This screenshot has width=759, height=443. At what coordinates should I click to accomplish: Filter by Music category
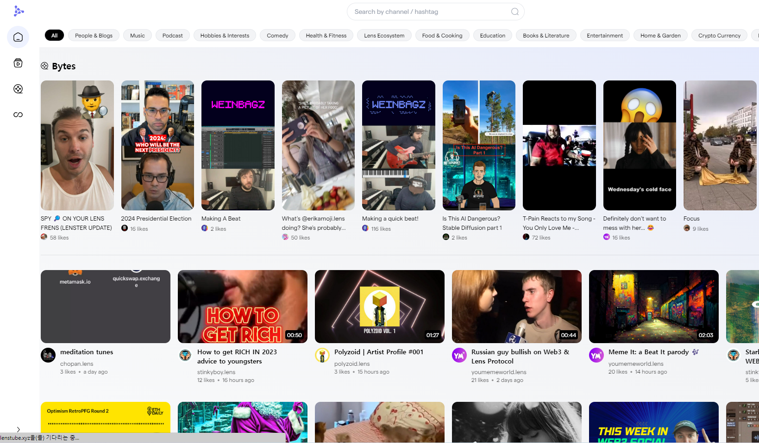click(x=138, y=36)
